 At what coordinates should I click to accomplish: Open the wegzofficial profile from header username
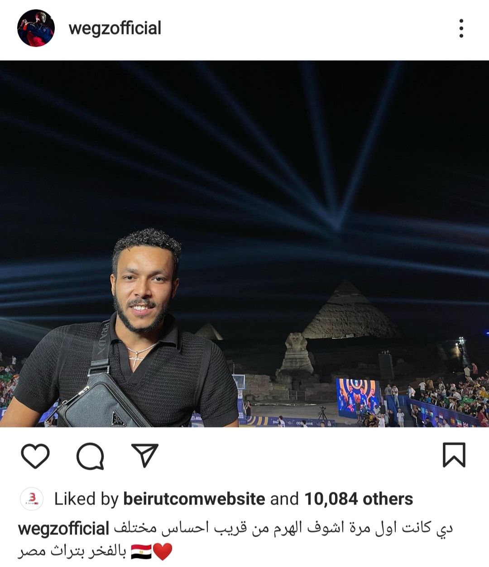(x=115, y=29)
